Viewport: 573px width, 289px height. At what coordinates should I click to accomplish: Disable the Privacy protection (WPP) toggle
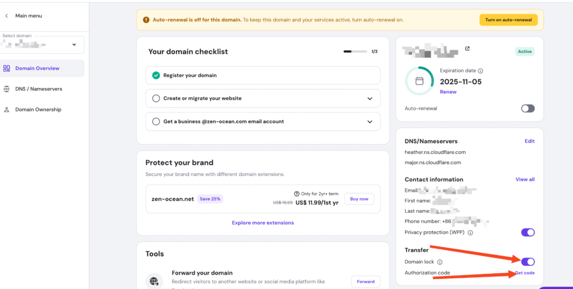point(528,232)
